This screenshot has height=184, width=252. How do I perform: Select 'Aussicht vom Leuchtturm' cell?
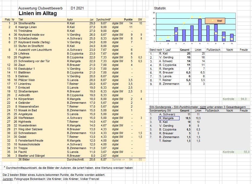[x=35, y=50]
